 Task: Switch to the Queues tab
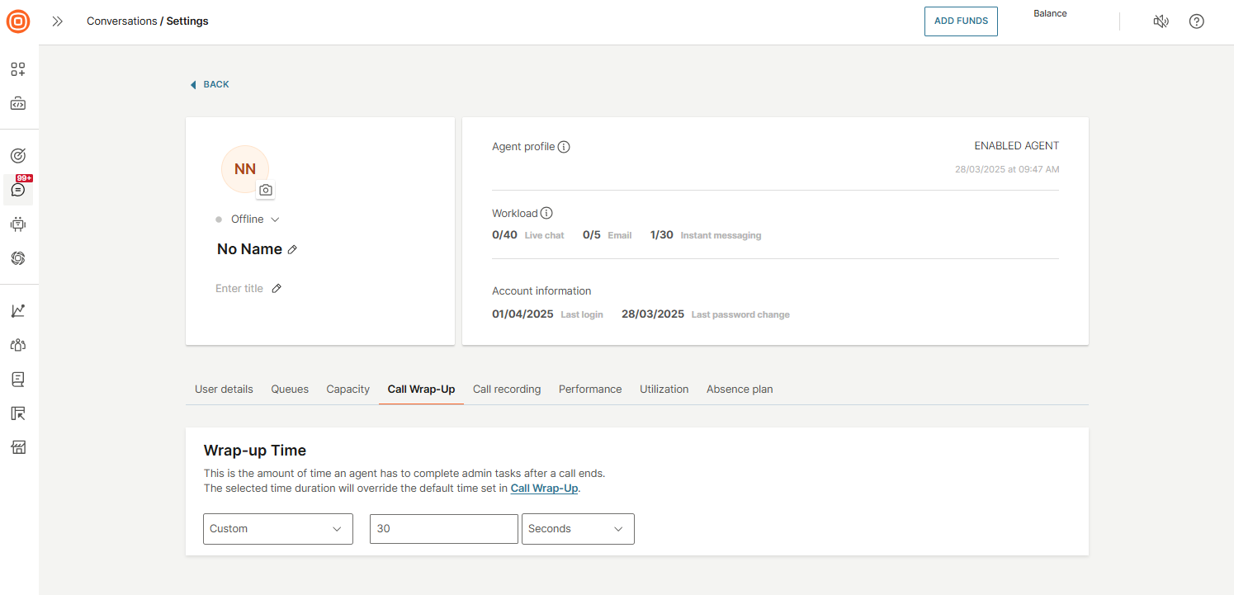point(290,389)
